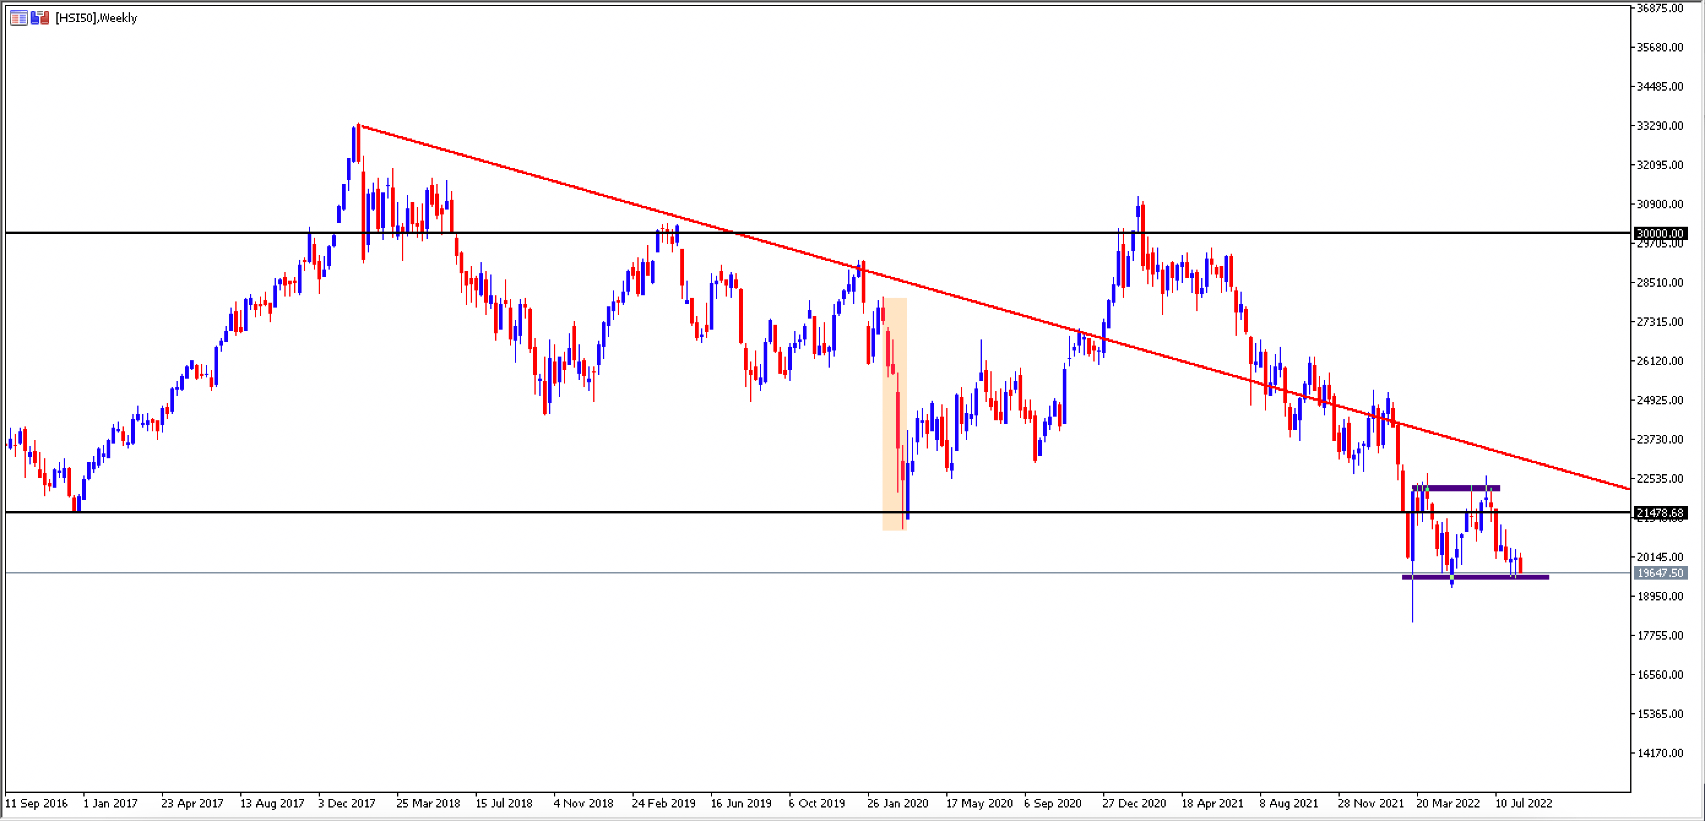Click the 16 Jun 2019 date label
This screenshot has height=821, width=1705.
742,803
